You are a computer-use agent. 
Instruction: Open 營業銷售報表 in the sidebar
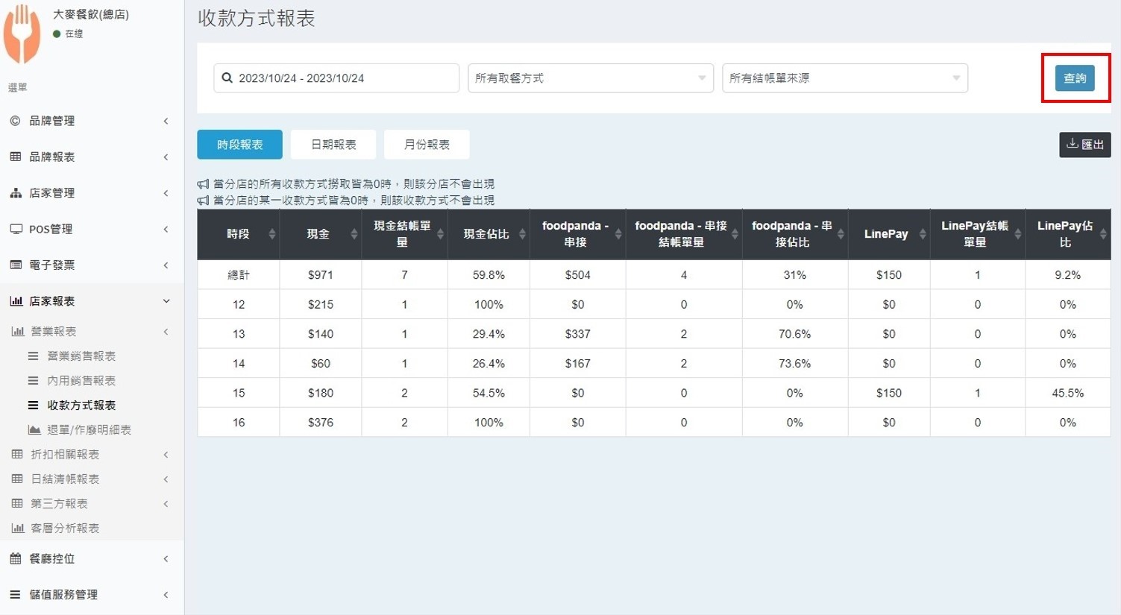click(81, 356)
